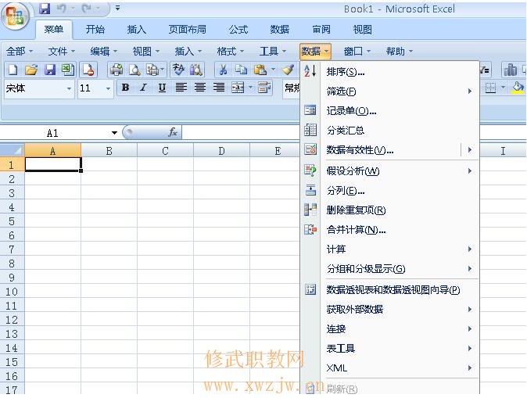Create a new blank workbook icon
Viewport: 527px width, 398px height.
[13, 70]
